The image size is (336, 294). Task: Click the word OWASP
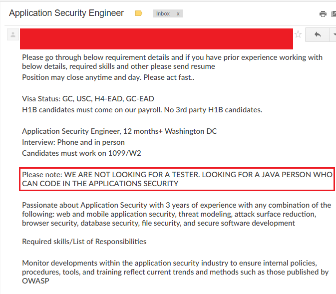point(35,281)
